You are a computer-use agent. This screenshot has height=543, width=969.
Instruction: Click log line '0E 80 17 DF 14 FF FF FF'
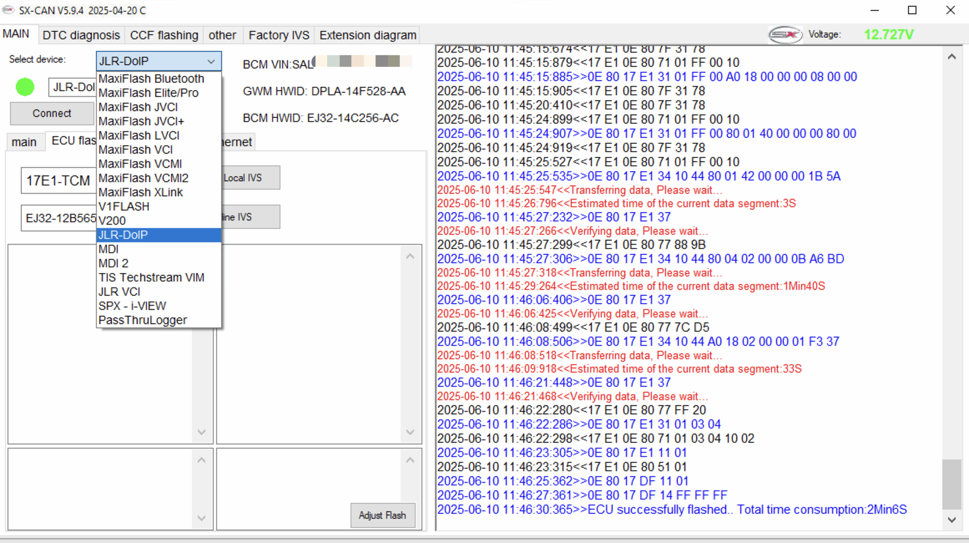582,495
